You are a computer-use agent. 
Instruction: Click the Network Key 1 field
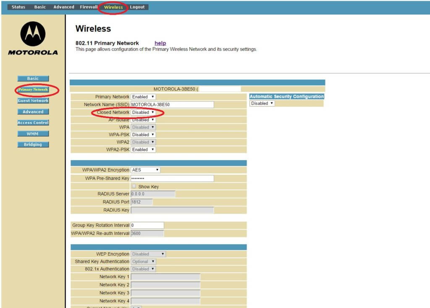tap(165, 277)
